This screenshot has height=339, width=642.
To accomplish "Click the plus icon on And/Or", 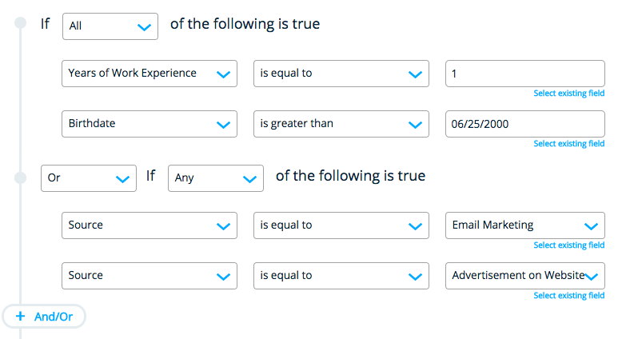I will tap(21, 317).
